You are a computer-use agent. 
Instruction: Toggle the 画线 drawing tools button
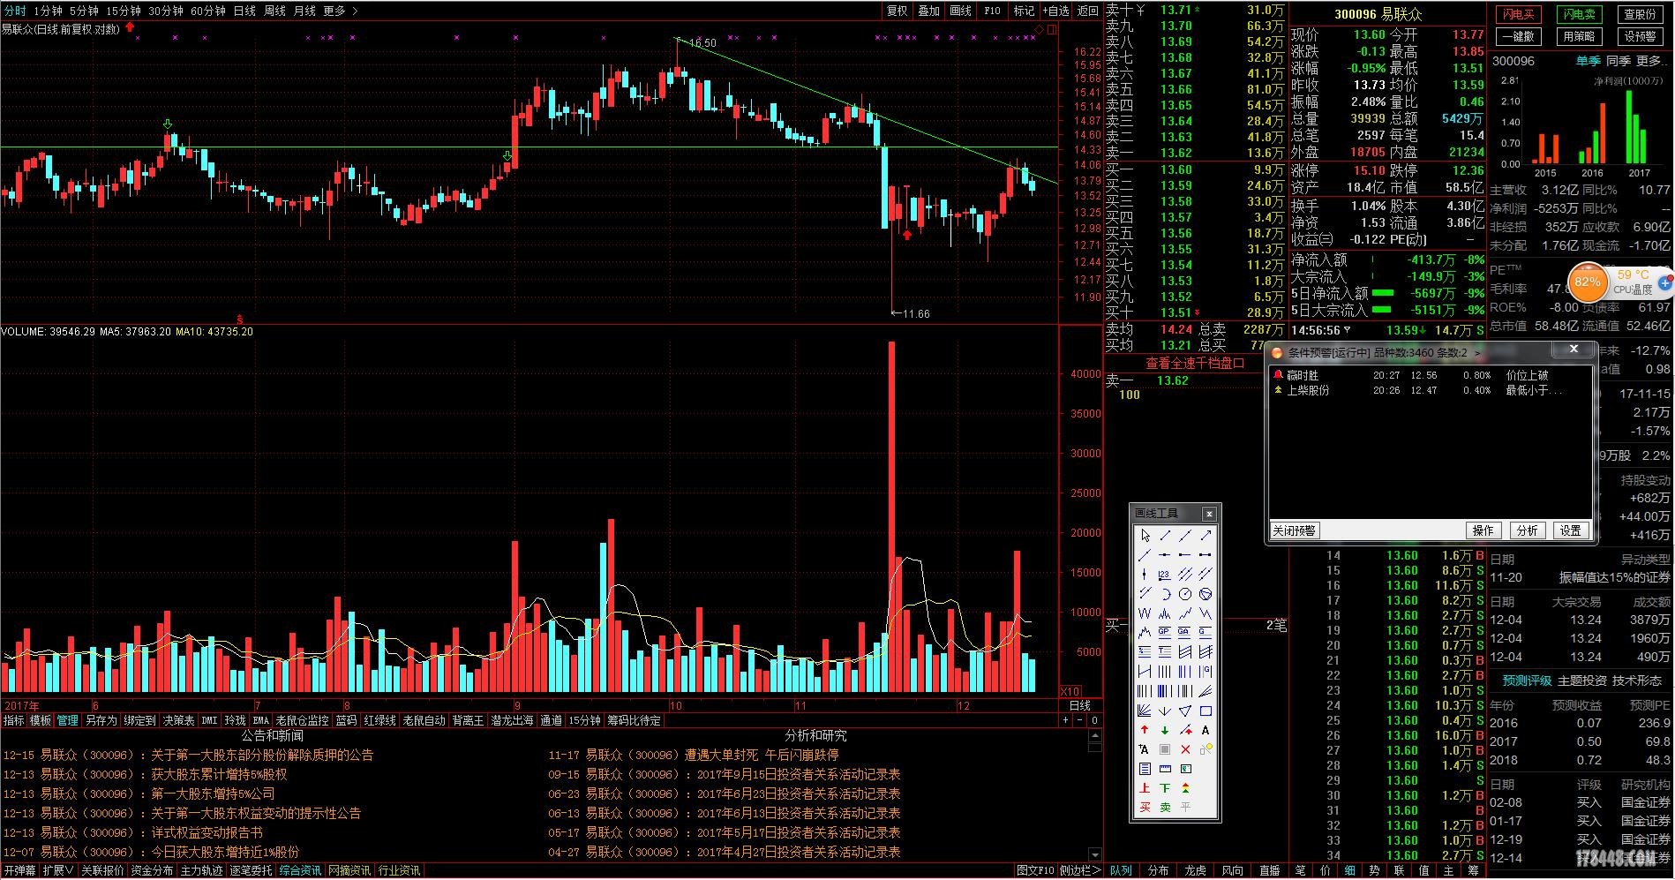[961, 11]
